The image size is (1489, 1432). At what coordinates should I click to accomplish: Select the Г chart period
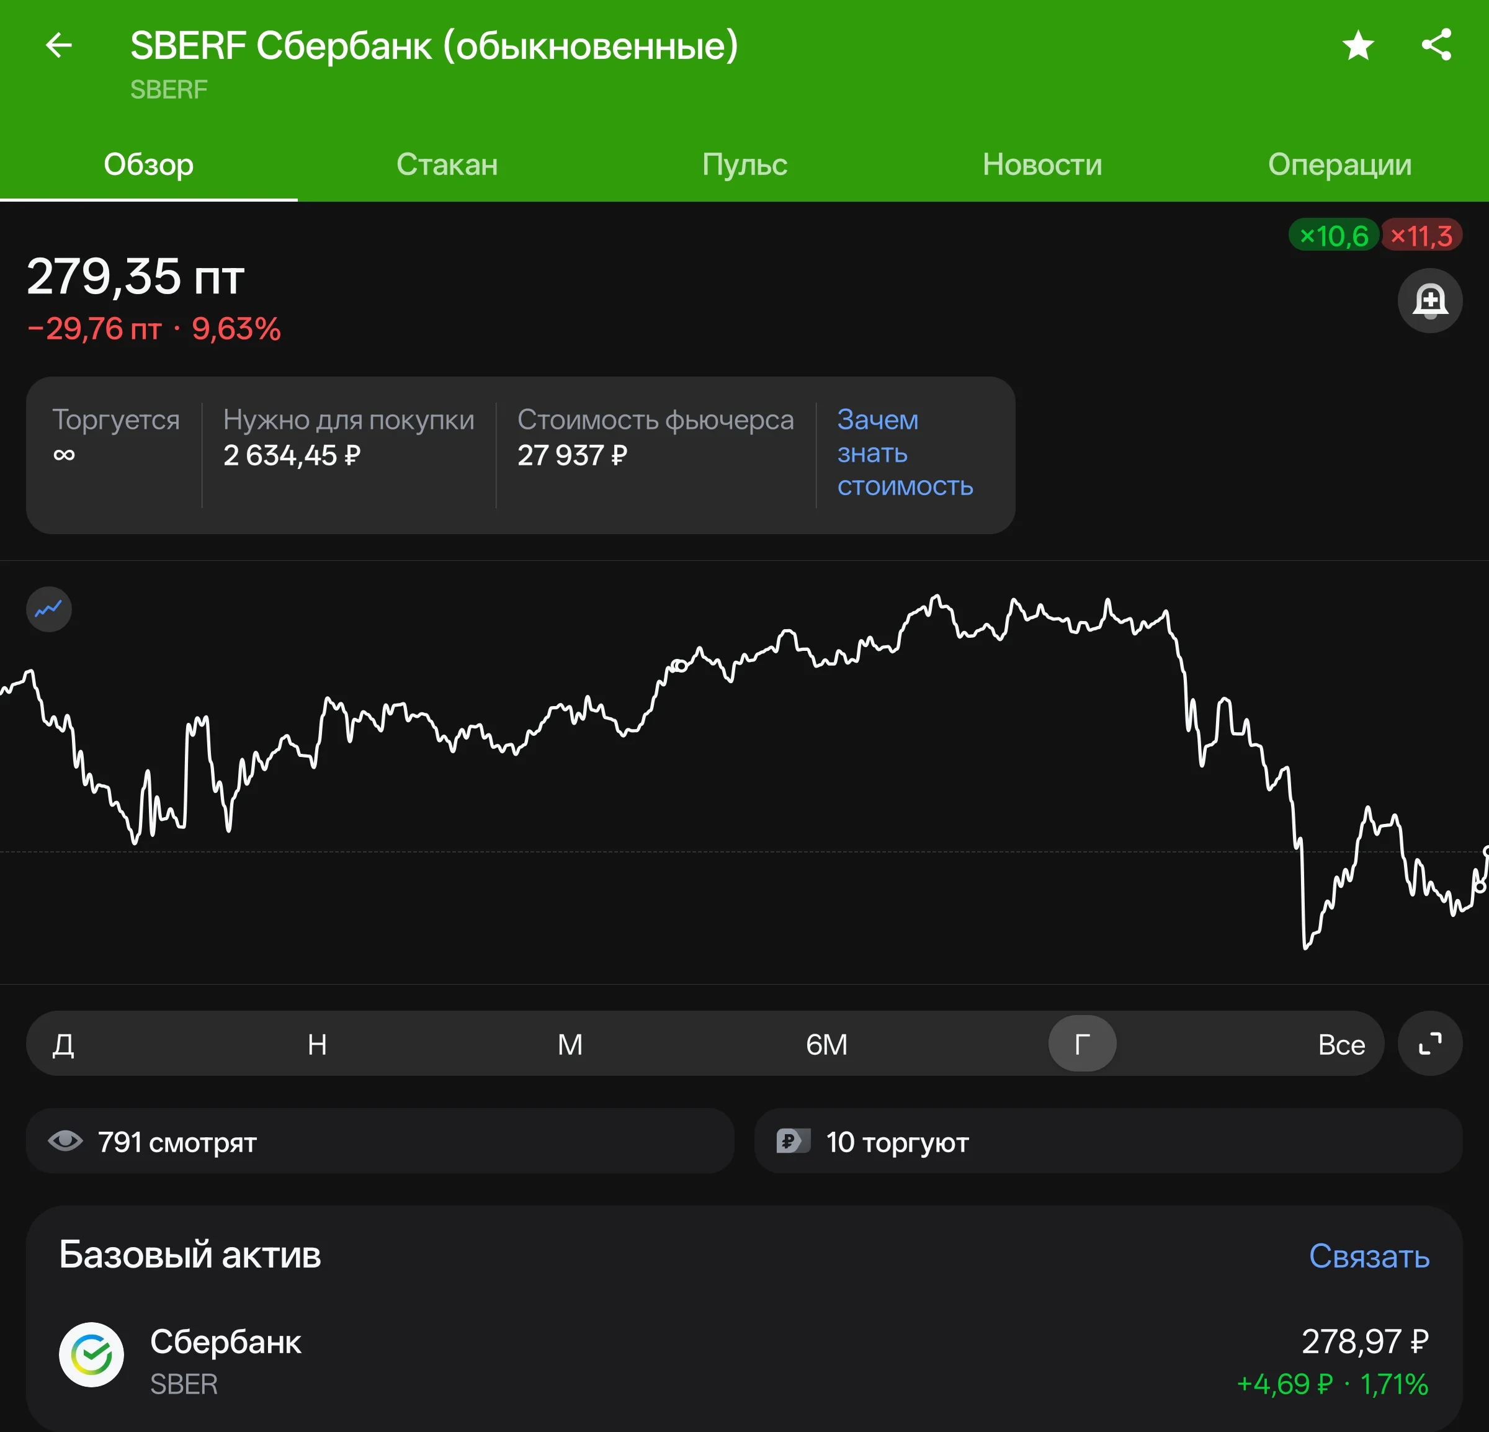pos(1083,1044)
